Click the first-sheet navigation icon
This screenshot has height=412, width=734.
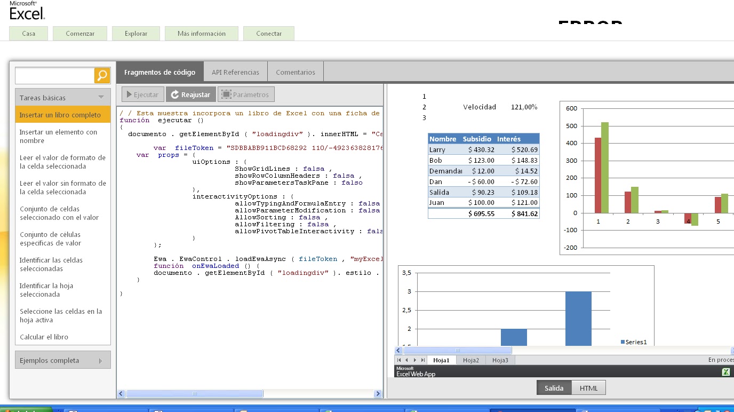click(398, 360)
